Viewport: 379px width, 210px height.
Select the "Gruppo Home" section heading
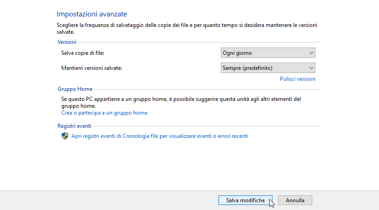tap(75, 89)
